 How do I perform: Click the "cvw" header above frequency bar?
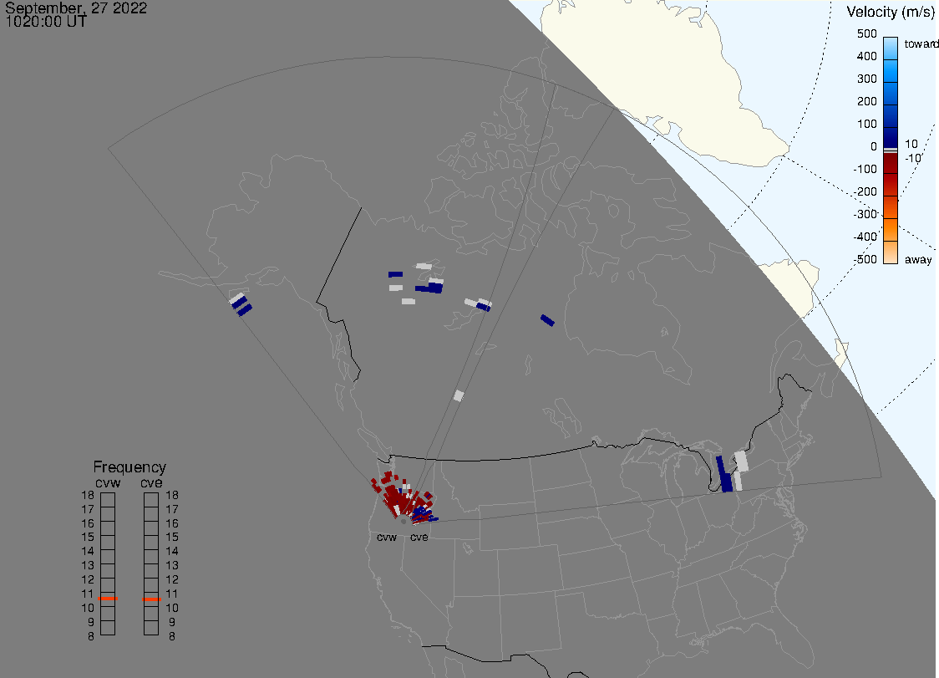coord(108,482)
